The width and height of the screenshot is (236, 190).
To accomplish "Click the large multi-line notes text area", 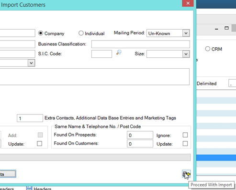I will point(95,77).
